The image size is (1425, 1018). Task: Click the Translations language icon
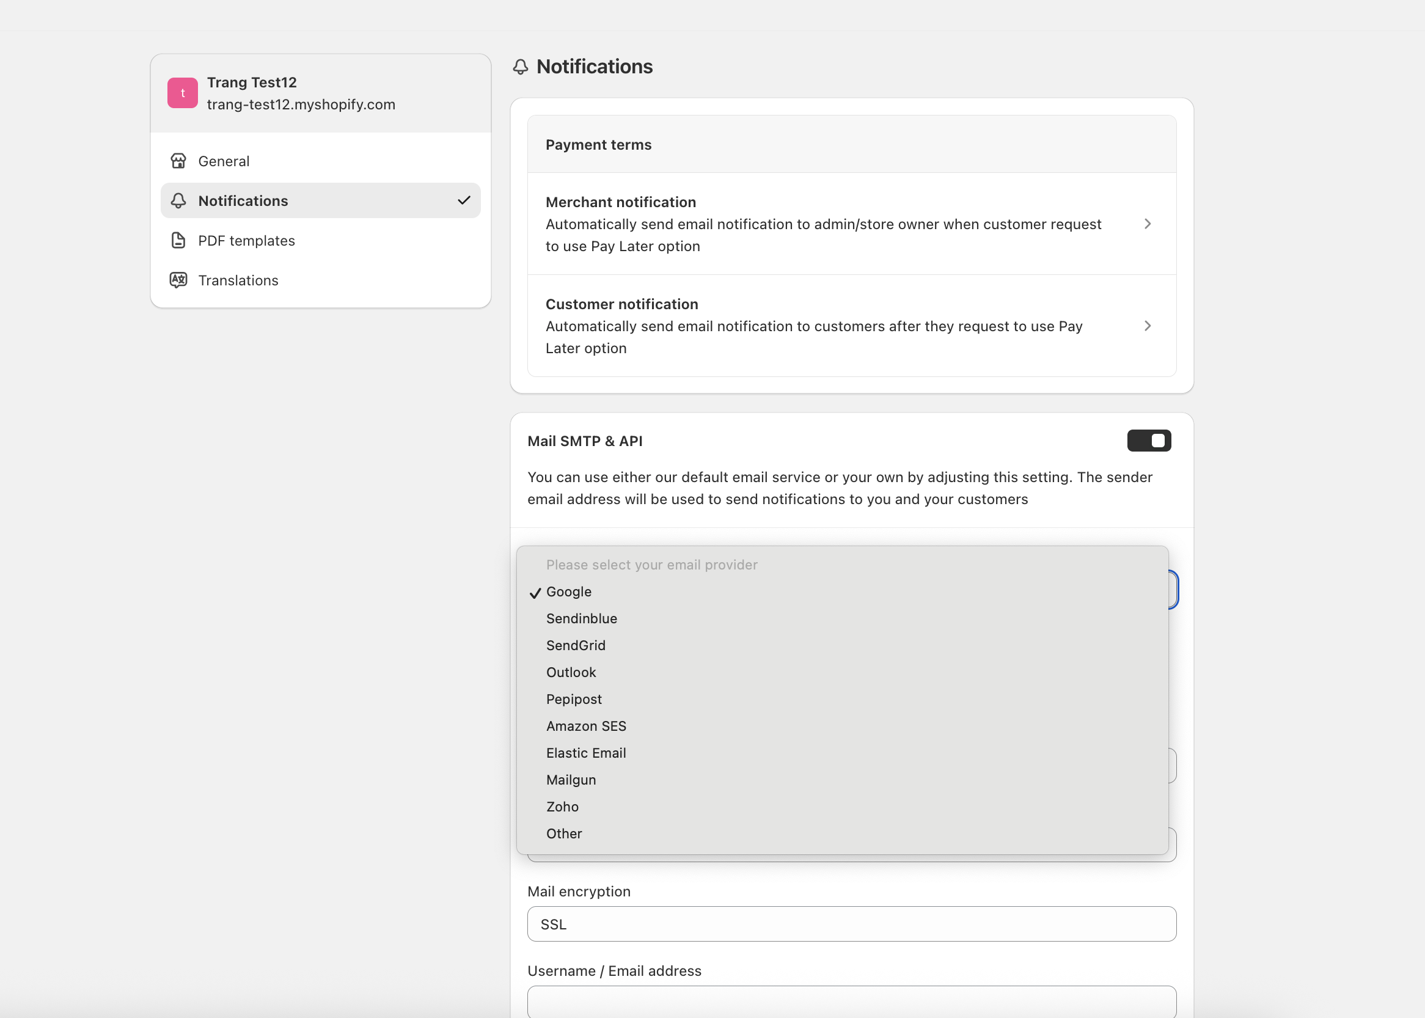tap(178, 280)
